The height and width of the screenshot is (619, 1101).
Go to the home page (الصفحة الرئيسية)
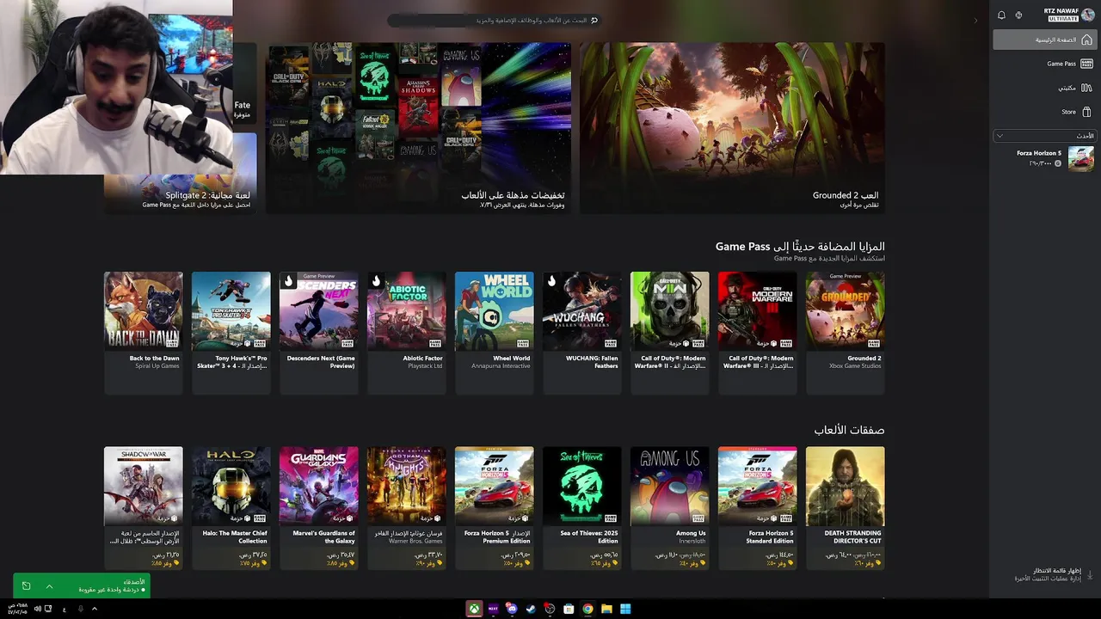coord(1044,40)
